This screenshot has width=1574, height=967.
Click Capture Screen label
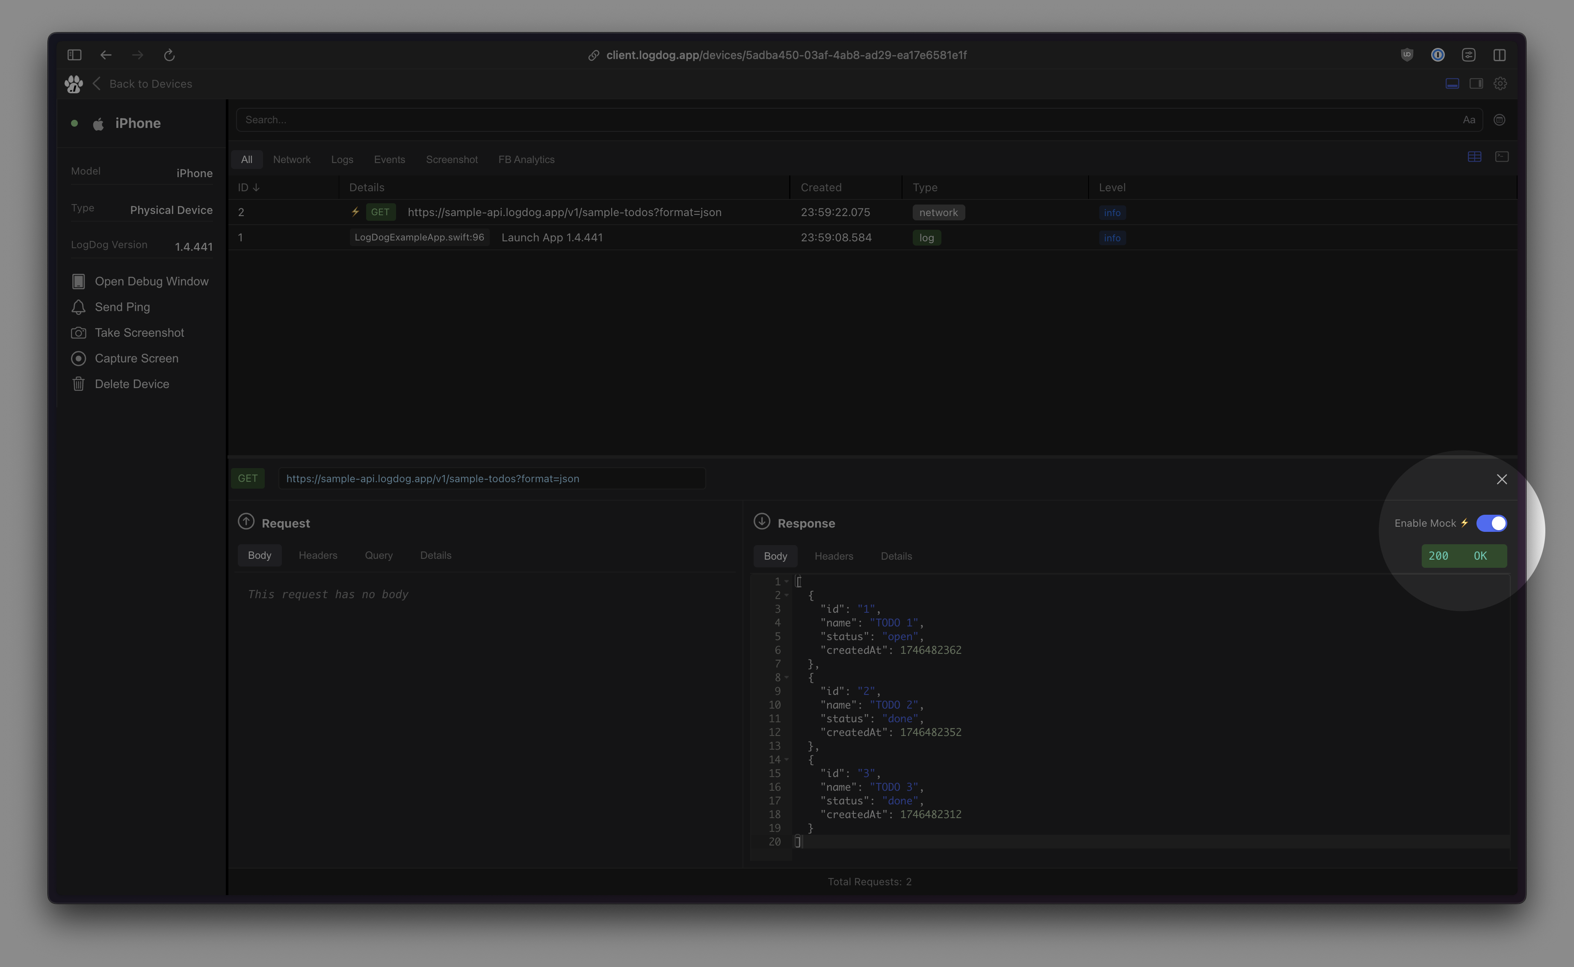[x=137, y=358]
